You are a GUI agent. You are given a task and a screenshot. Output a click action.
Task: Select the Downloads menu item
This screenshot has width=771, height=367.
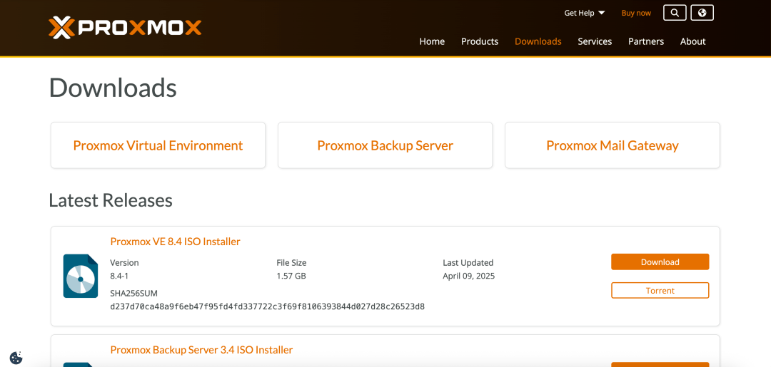(538, 42)
